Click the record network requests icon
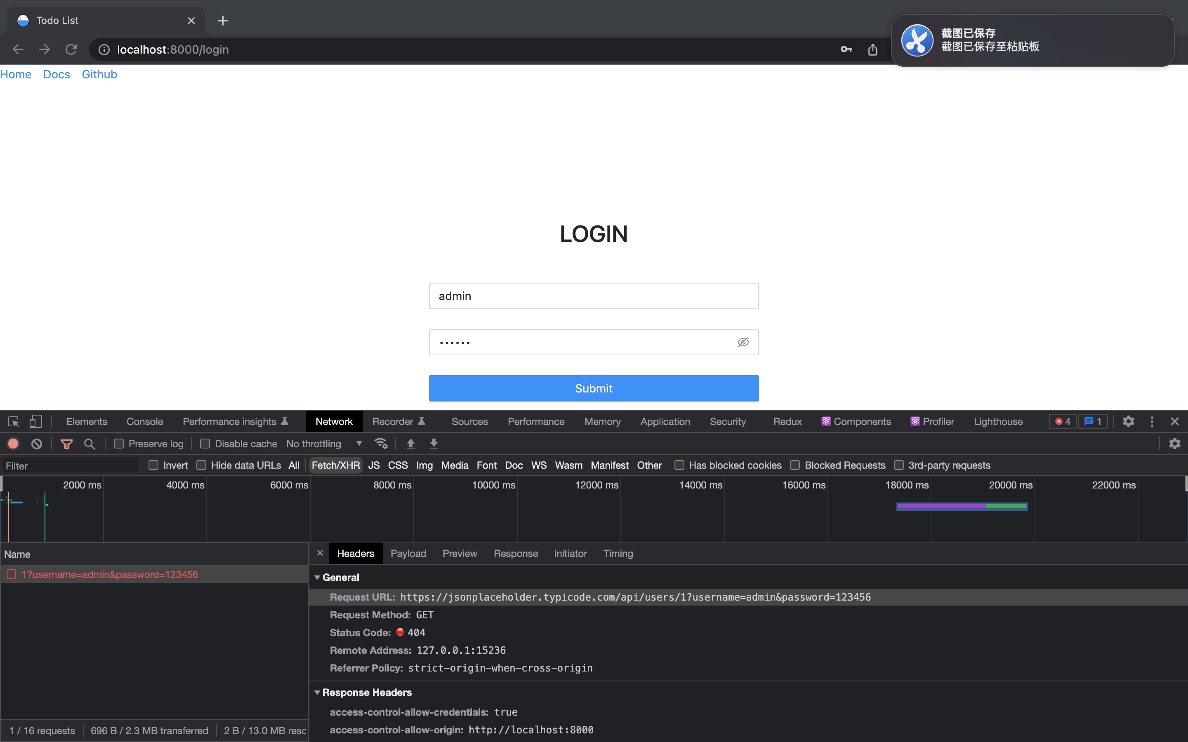Image resolution: width=1188 pixels, height=742 pixels. [x=14, y=444]
